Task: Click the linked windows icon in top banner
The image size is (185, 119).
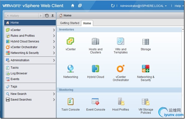Action: [80, 5]
